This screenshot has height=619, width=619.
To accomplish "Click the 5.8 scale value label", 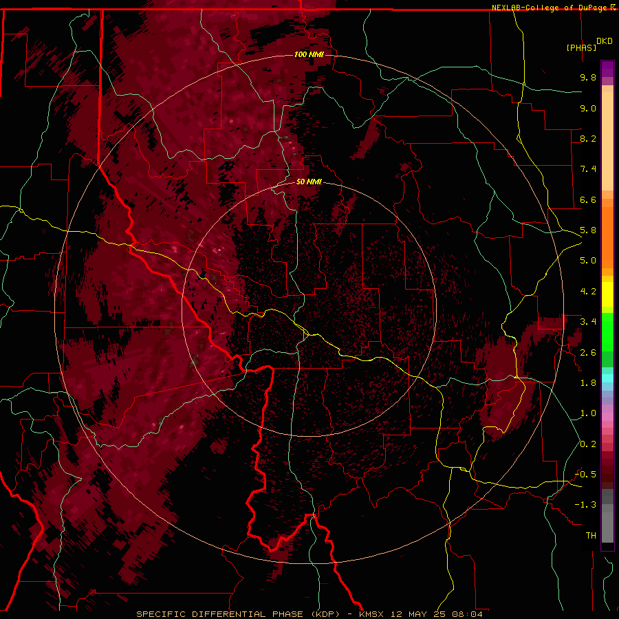I will point(588,230).
